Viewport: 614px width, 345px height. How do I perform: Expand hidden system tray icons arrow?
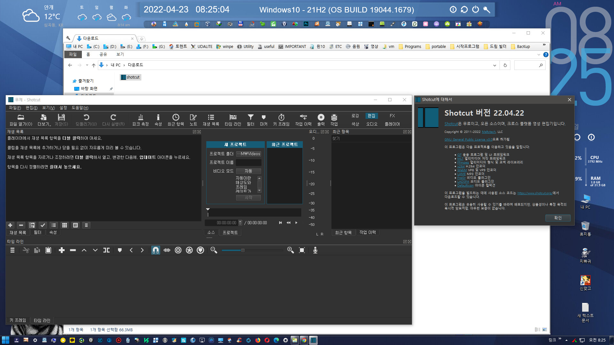[566, 340]
